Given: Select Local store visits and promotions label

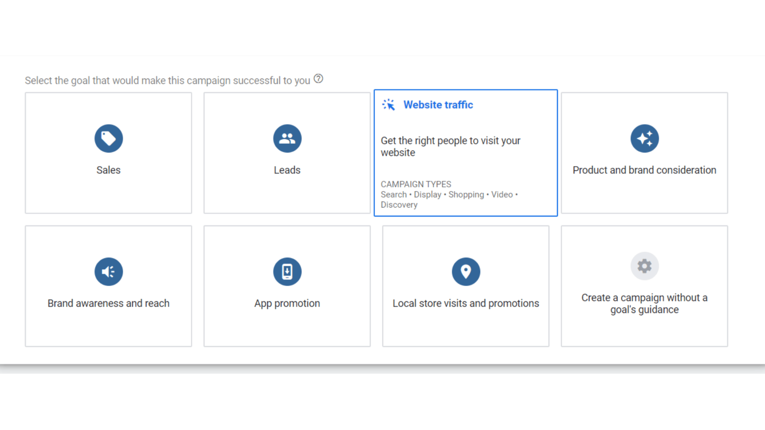Looking at the screenshot, I should (466, 303).
